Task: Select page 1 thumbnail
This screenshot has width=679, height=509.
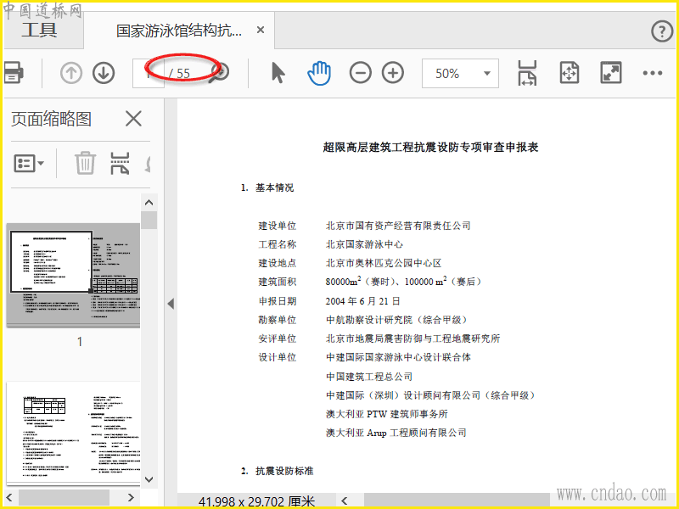Action: [x=73, y=274]
